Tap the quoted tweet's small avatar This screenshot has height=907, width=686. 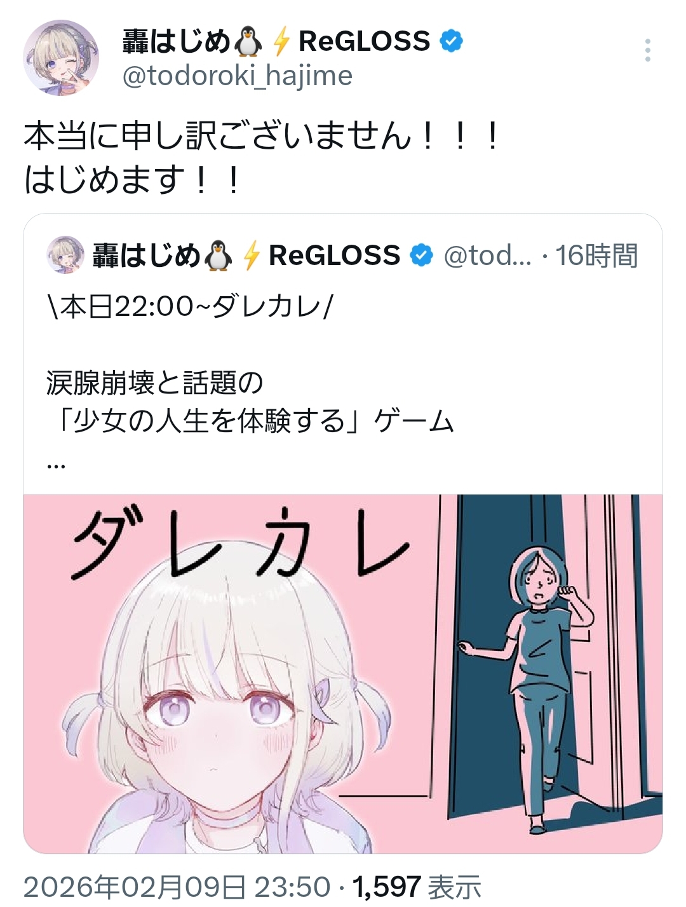[x=65, y=255]
